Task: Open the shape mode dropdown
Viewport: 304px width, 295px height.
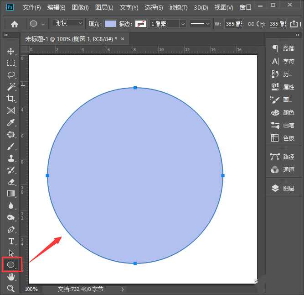Action: 68,23
